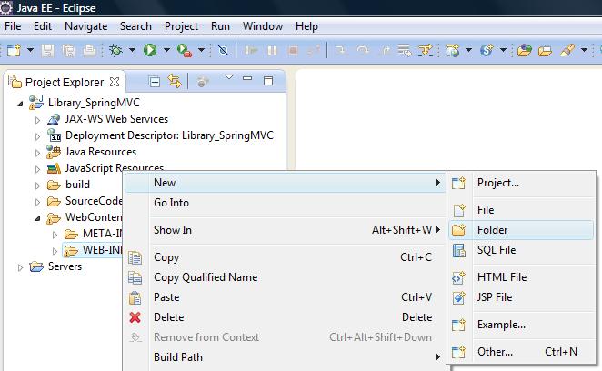Collapse the Library_SpringMVC project node
This screenshot has width=602, height=371.
pyautogui.click(x=20, y=104)
